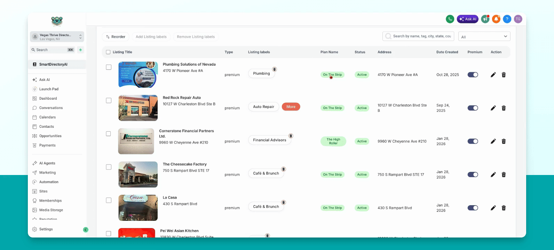
Task: Edit the Plumbing Solutions of Nevada listing
Action: click(493, 75)
